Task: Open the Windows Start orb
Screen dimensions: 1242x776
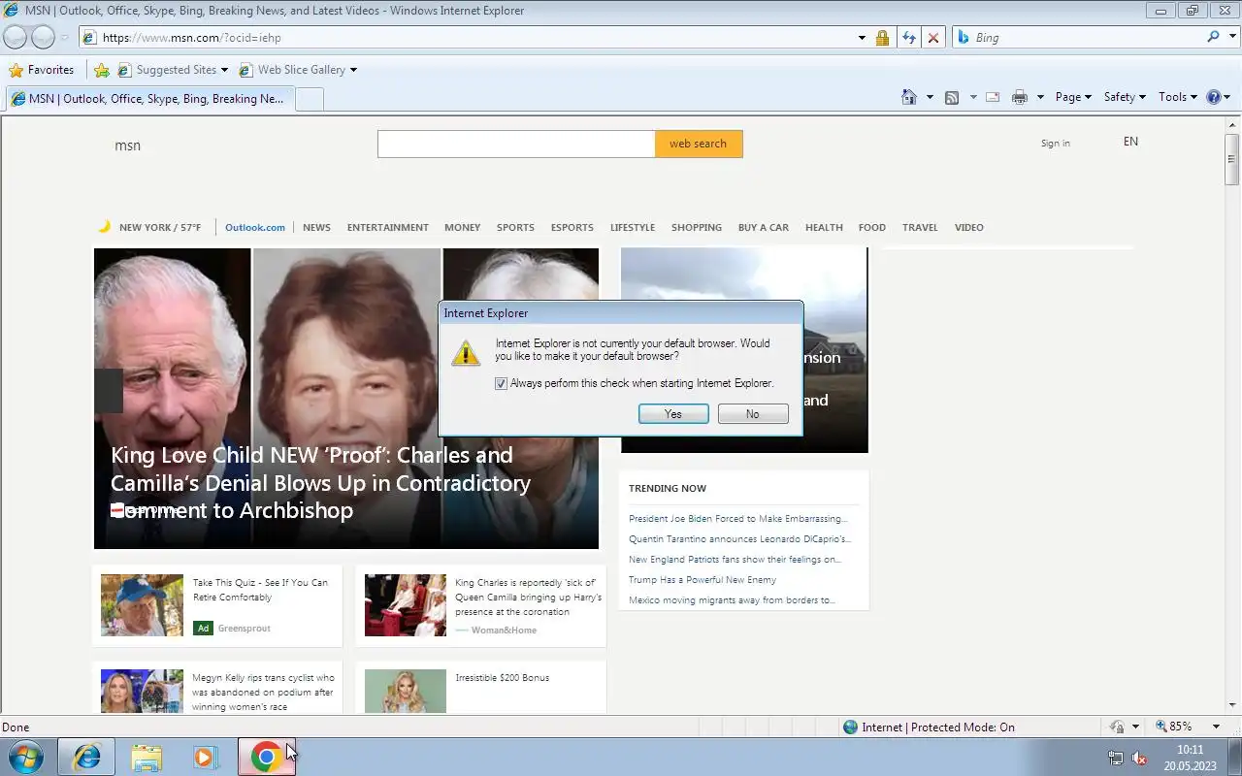Action: pos(26,757)
